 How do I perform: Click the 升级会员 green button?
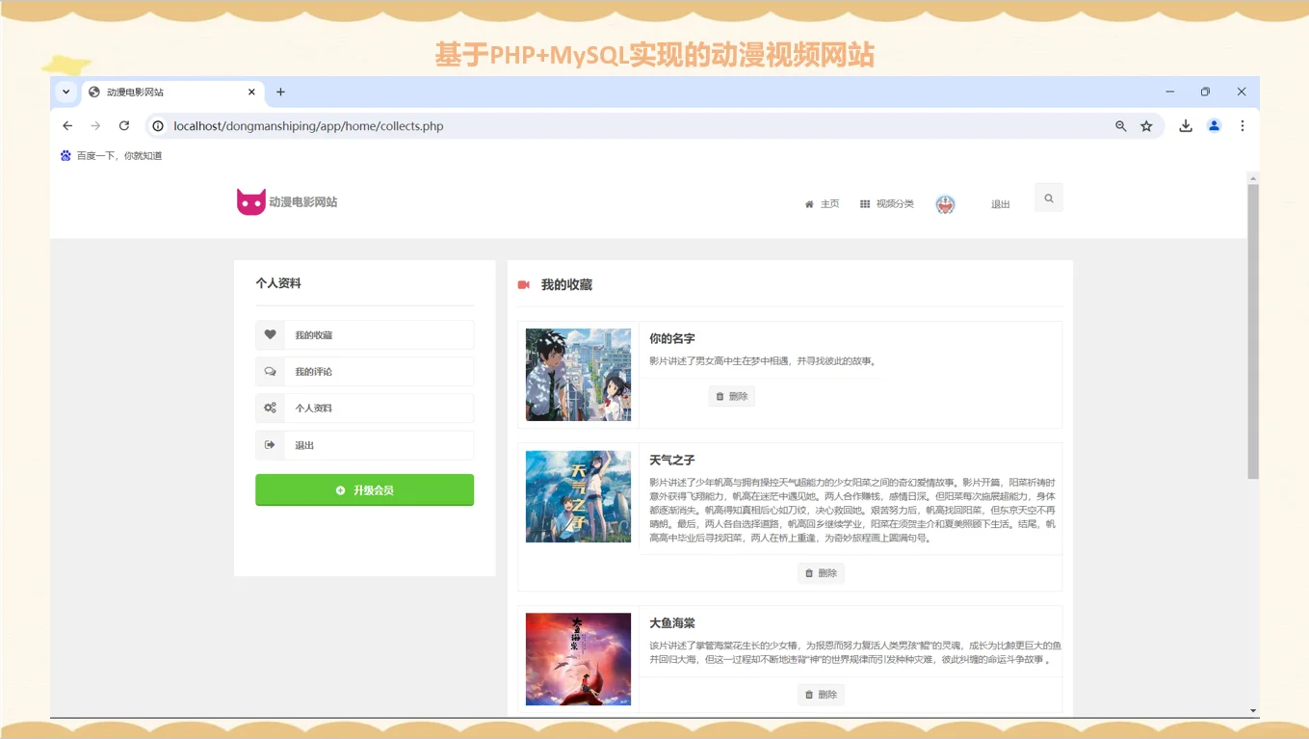[364, 489]
